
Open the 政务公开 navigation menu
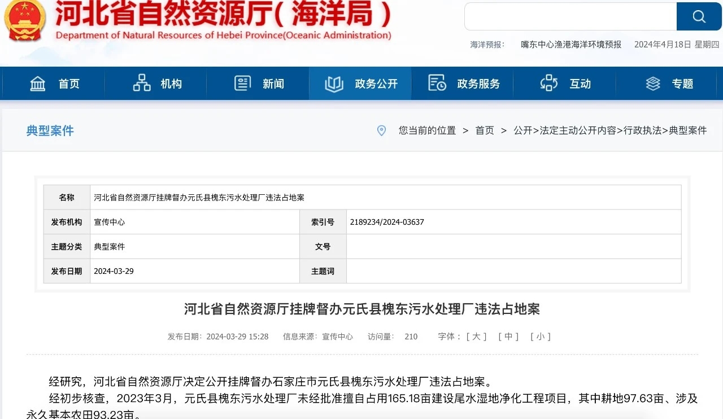[360, 84]
